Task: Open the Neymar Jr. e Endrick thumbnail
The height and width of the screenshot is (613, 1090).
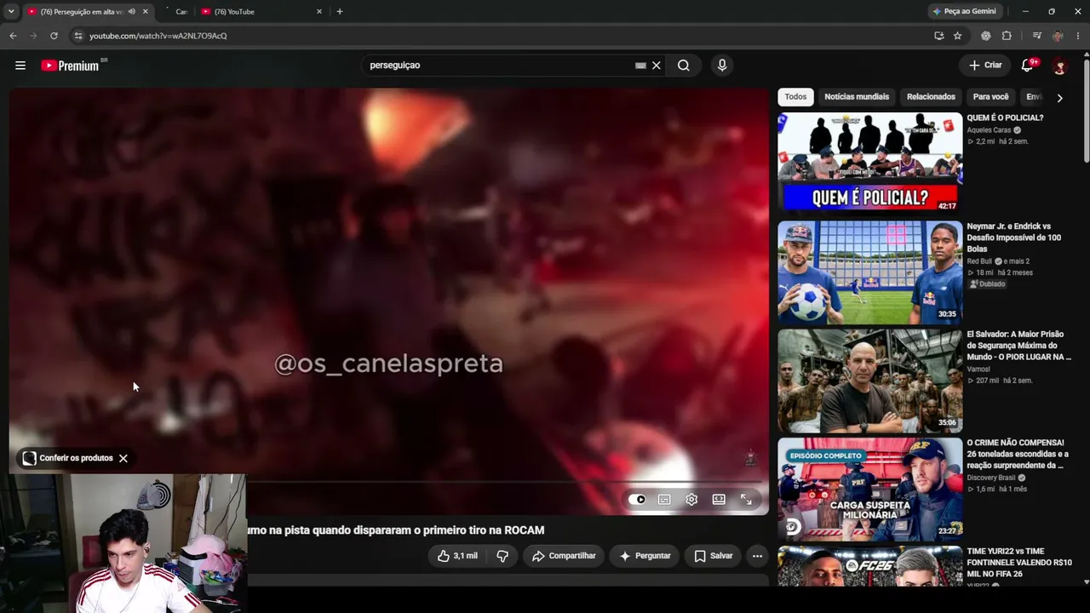Action: click(x=869, y=272)
